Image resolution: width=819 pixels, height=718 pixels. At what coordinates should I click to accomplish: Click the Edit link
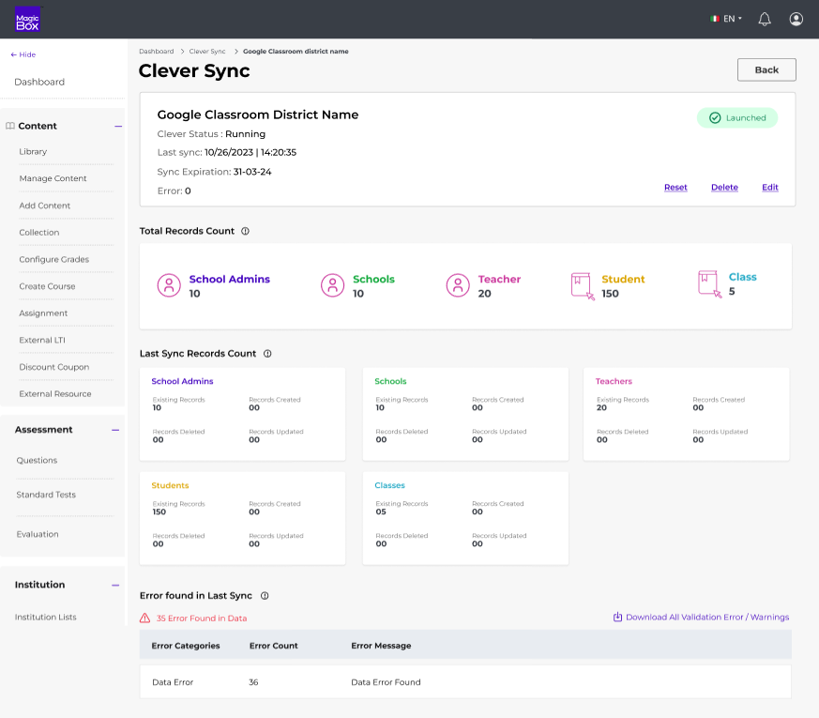point(770,188)
